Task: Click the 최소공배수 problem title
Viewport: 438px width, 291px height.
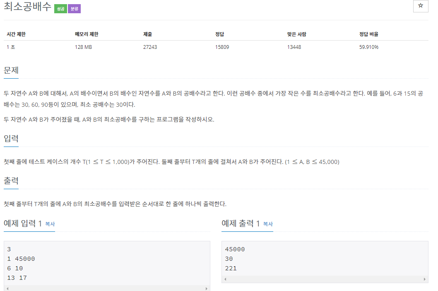Action: [x=27, y=7]
